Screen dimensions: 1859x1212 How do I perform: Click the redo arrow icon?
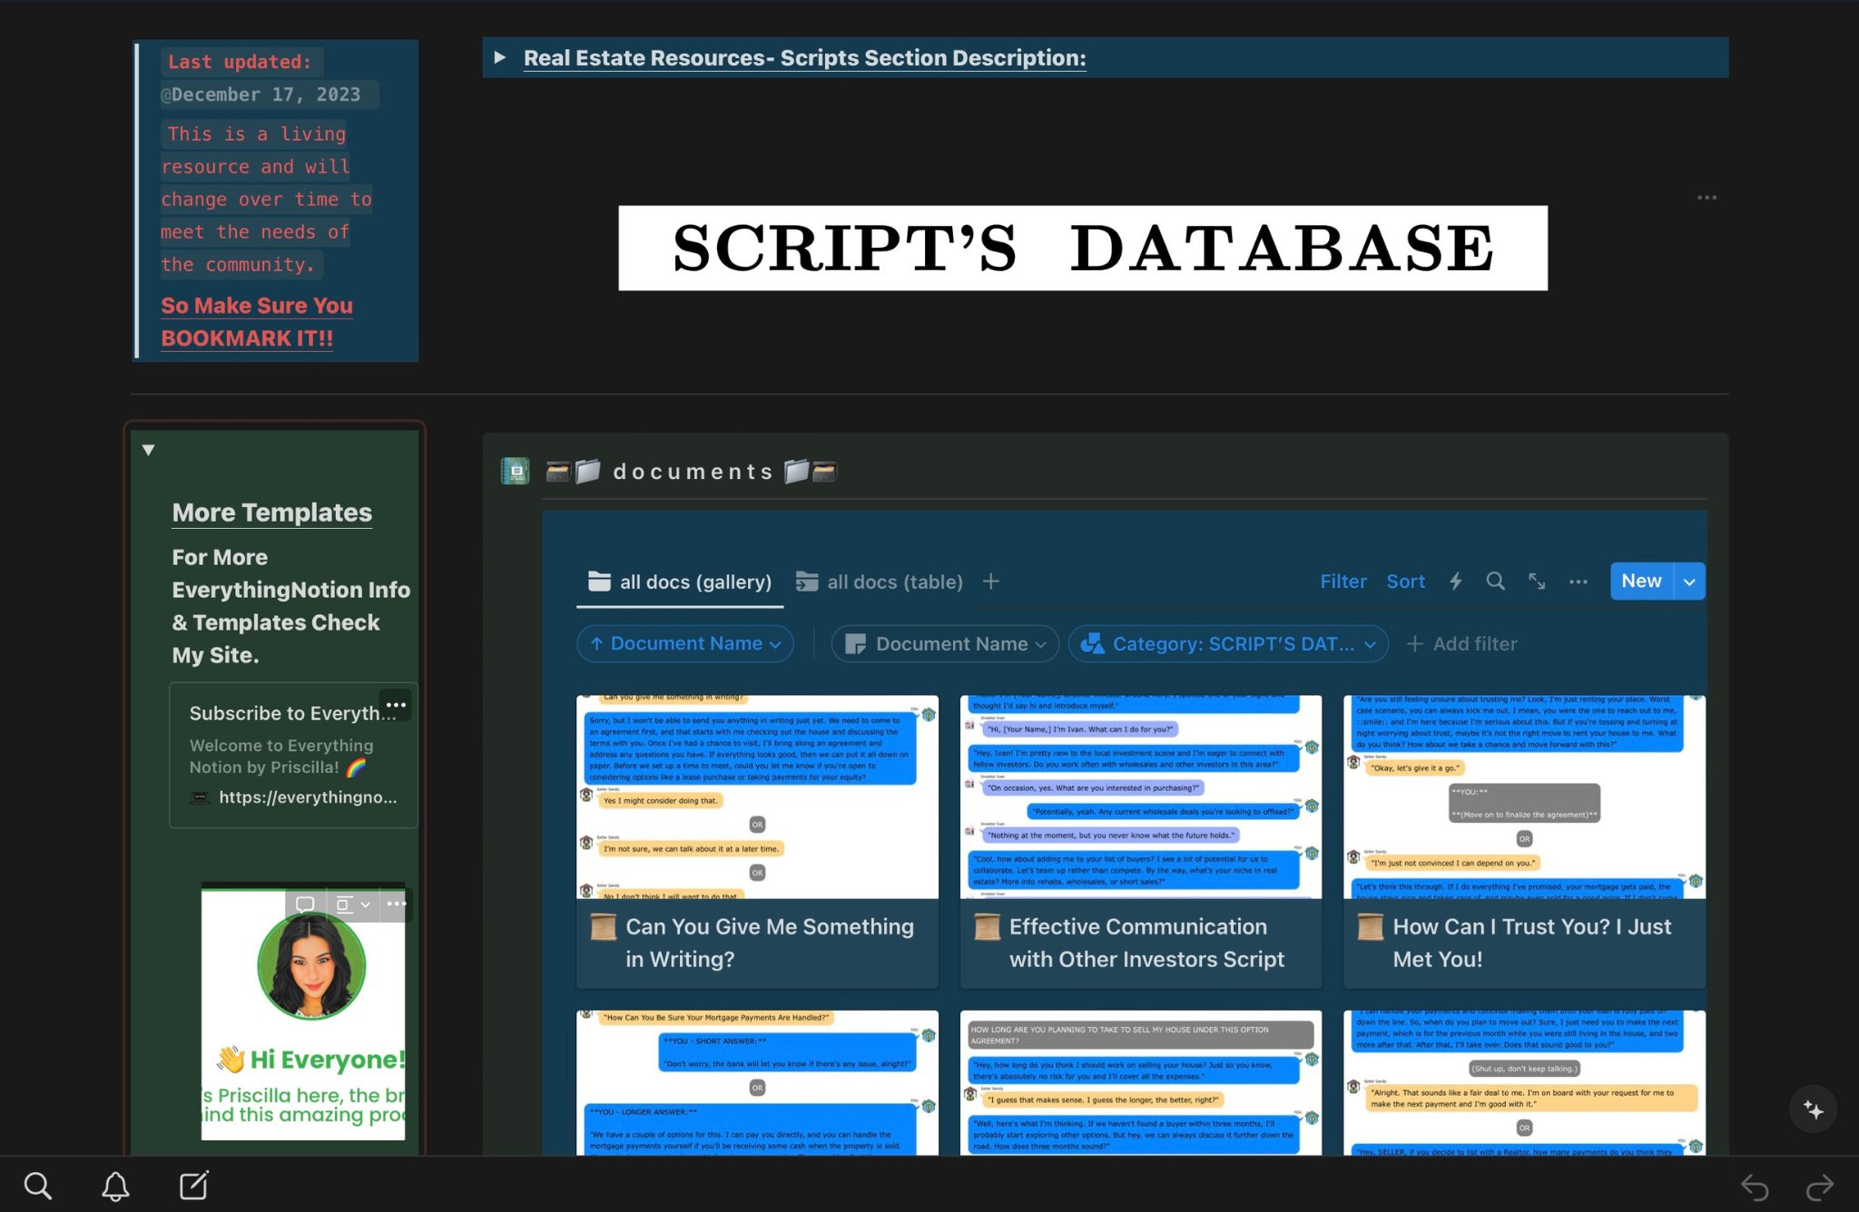1820,1187
